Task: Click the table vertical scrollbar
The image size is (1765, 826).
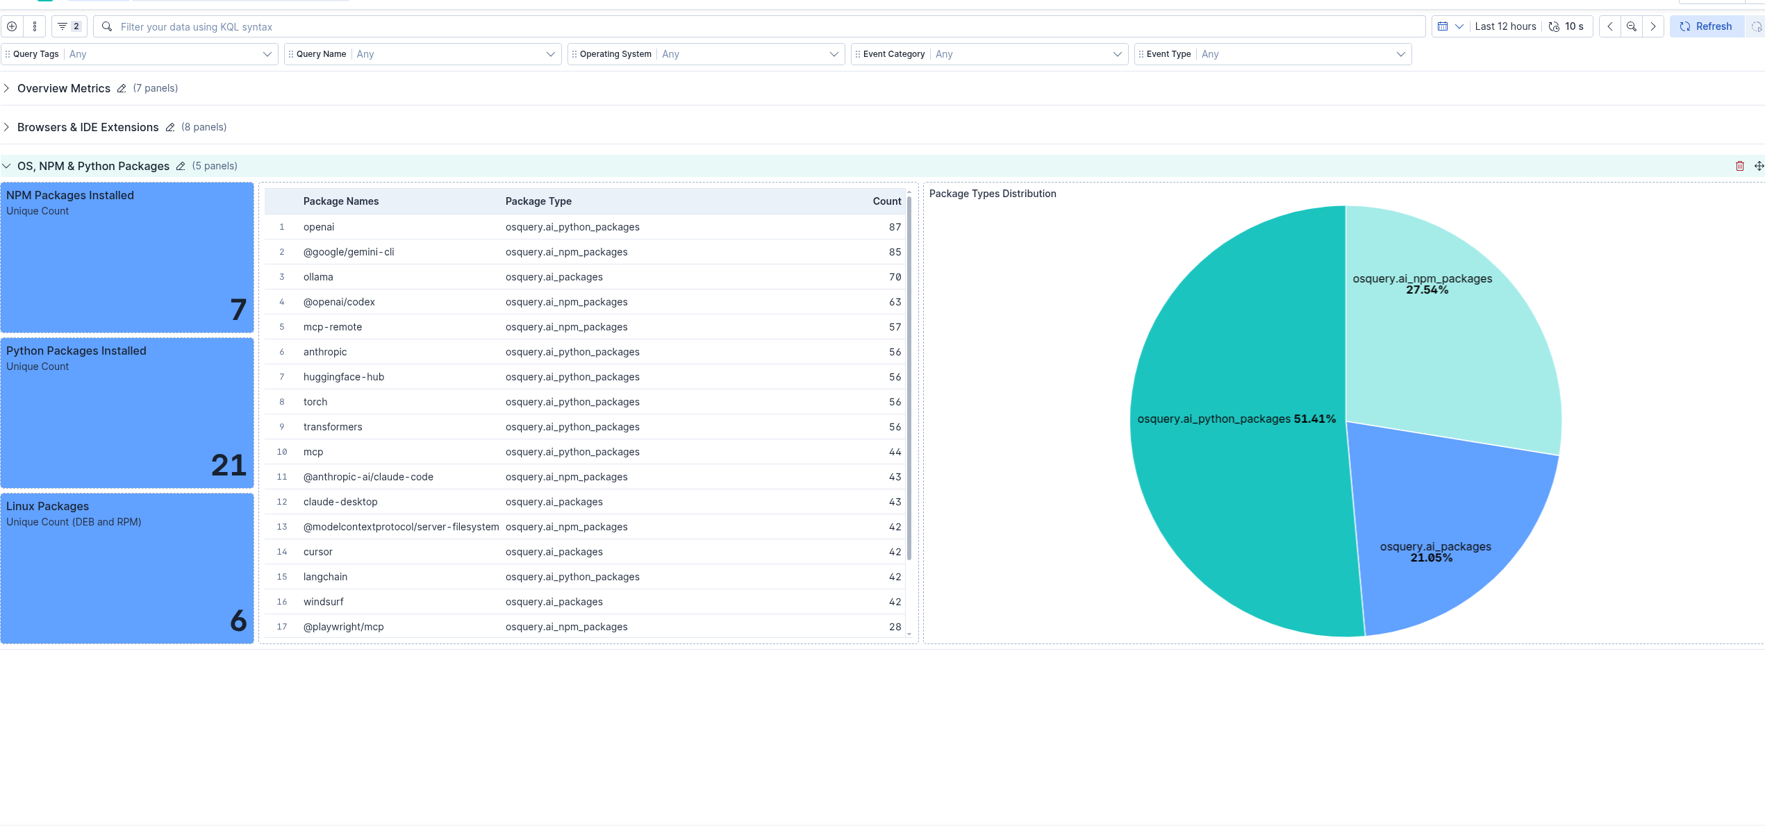Action: tap(909, 378)
